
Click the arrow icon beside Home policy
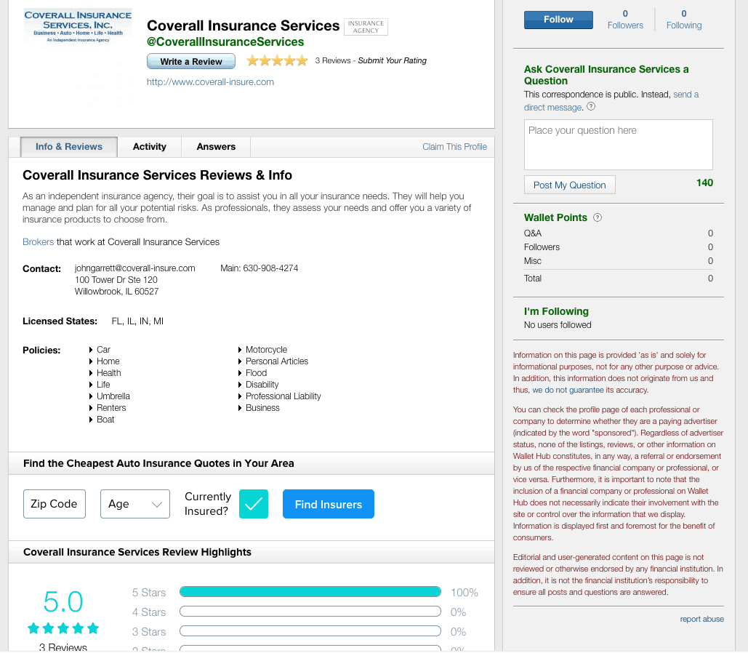pos(92,361)
